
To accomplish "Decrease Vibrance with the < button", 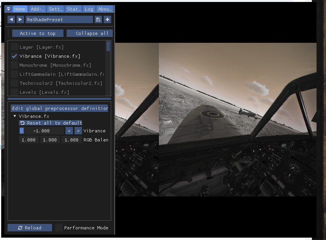I will coord(69,131).
